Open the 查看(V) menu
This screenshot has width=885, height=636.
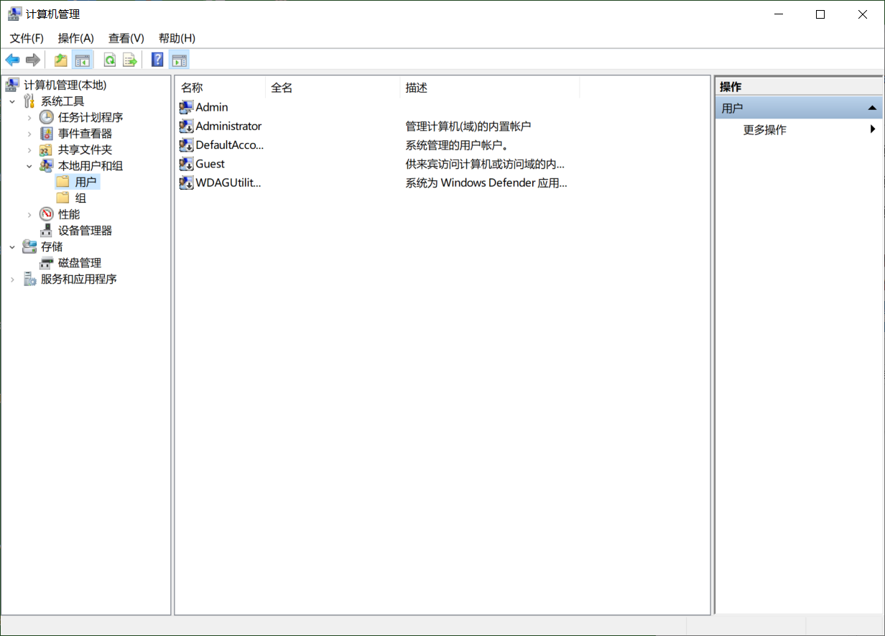[126, 38]
